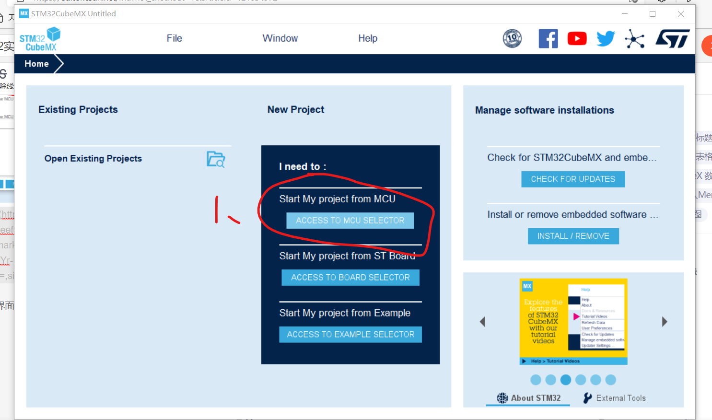Click 'I need to :' text

pos(303,167)
